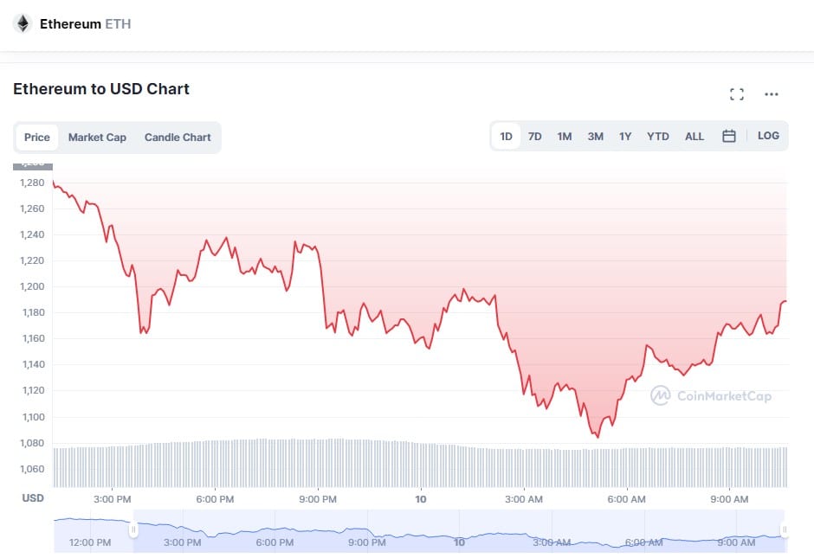814x558 pixels.
Task: Select the 7D time range
Action: coord(535,136)
